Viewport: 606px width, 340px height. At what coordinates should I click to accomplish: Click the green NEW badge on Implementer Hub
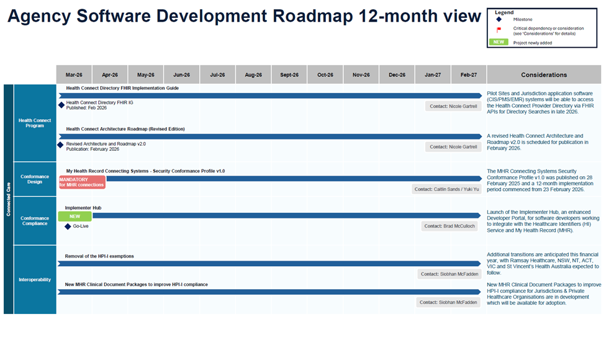point(75,217)
